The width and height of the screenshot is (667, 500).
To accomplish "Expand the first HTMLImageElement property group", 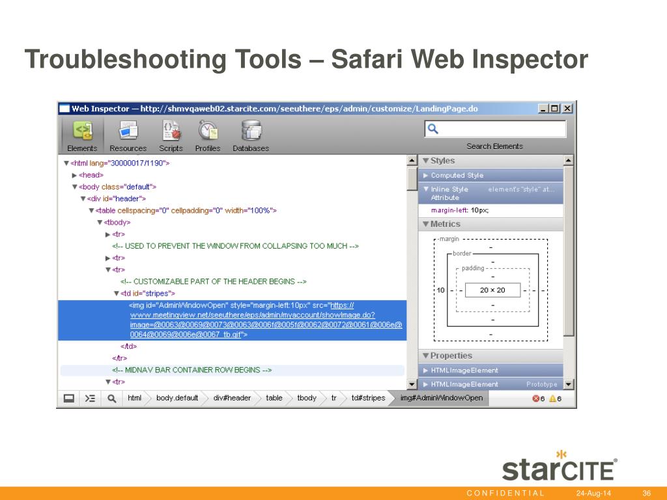I will [426, 370].
